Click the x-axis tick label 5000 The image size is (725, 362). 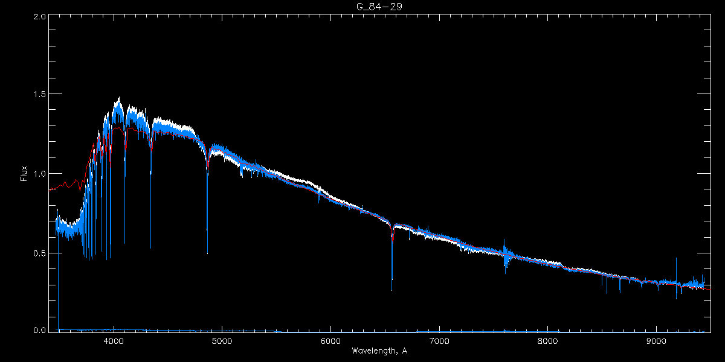coord(222,340)
